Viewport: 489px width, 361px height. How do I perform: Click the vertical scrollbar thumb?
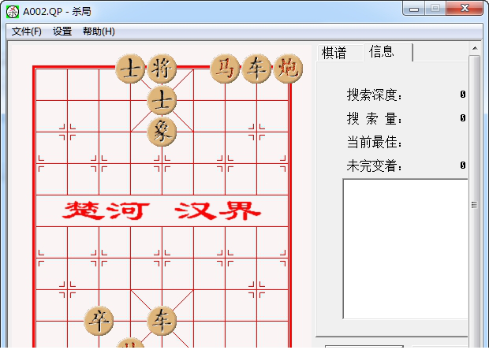coord(474,204)
